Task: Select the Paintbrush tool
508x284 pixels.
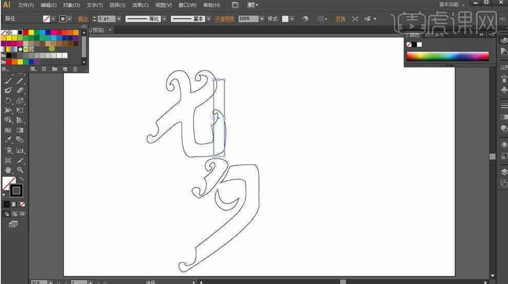Action: 8,80
